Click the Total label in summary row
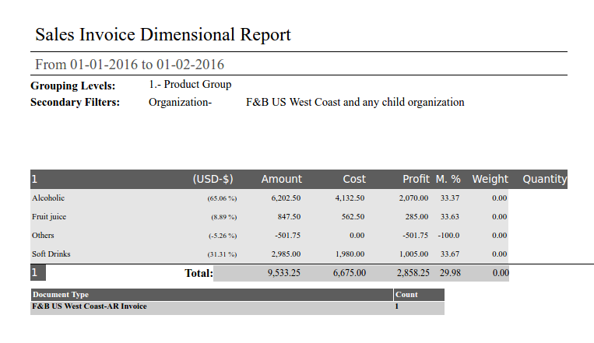The height and width of the screenshot is (343, 594). coord(198,273)
